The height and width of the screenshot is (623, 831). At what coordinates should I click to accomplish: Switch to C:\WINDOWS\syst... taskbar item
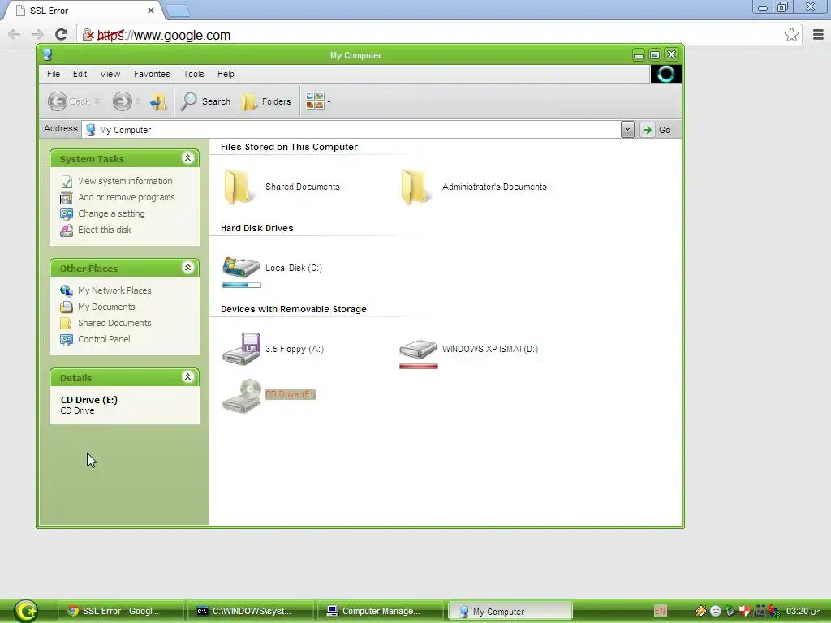pyautogui.click(x=250, y=611)
